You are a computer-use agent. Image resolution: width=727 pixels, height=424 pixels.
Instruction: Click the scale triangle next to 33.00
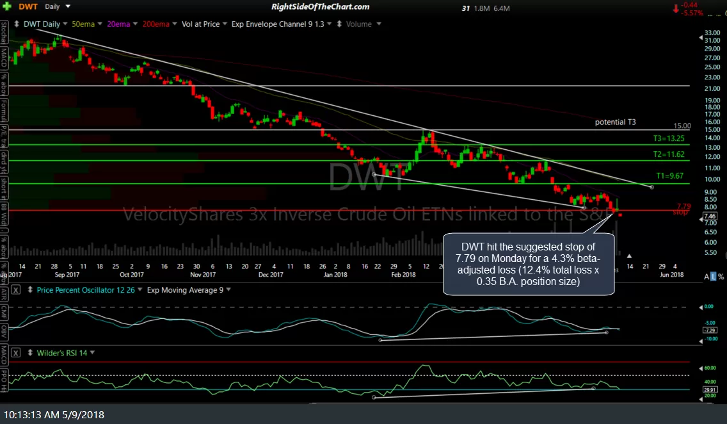tap(701, 38)
